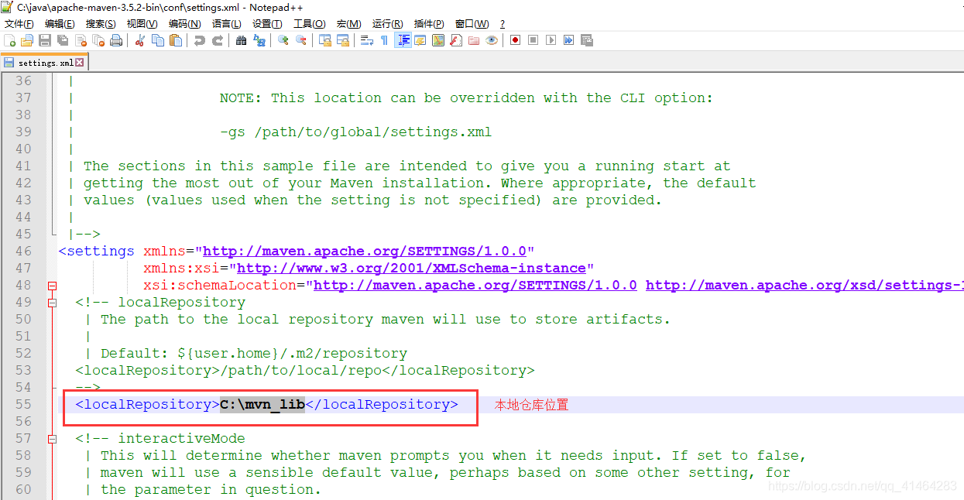Zoom in using the magnifier plus icon
This screenshot has height=500, width=964.
pos(283,40)
